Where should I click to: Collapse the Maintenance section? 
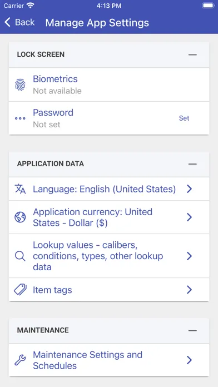pos(192,330)
